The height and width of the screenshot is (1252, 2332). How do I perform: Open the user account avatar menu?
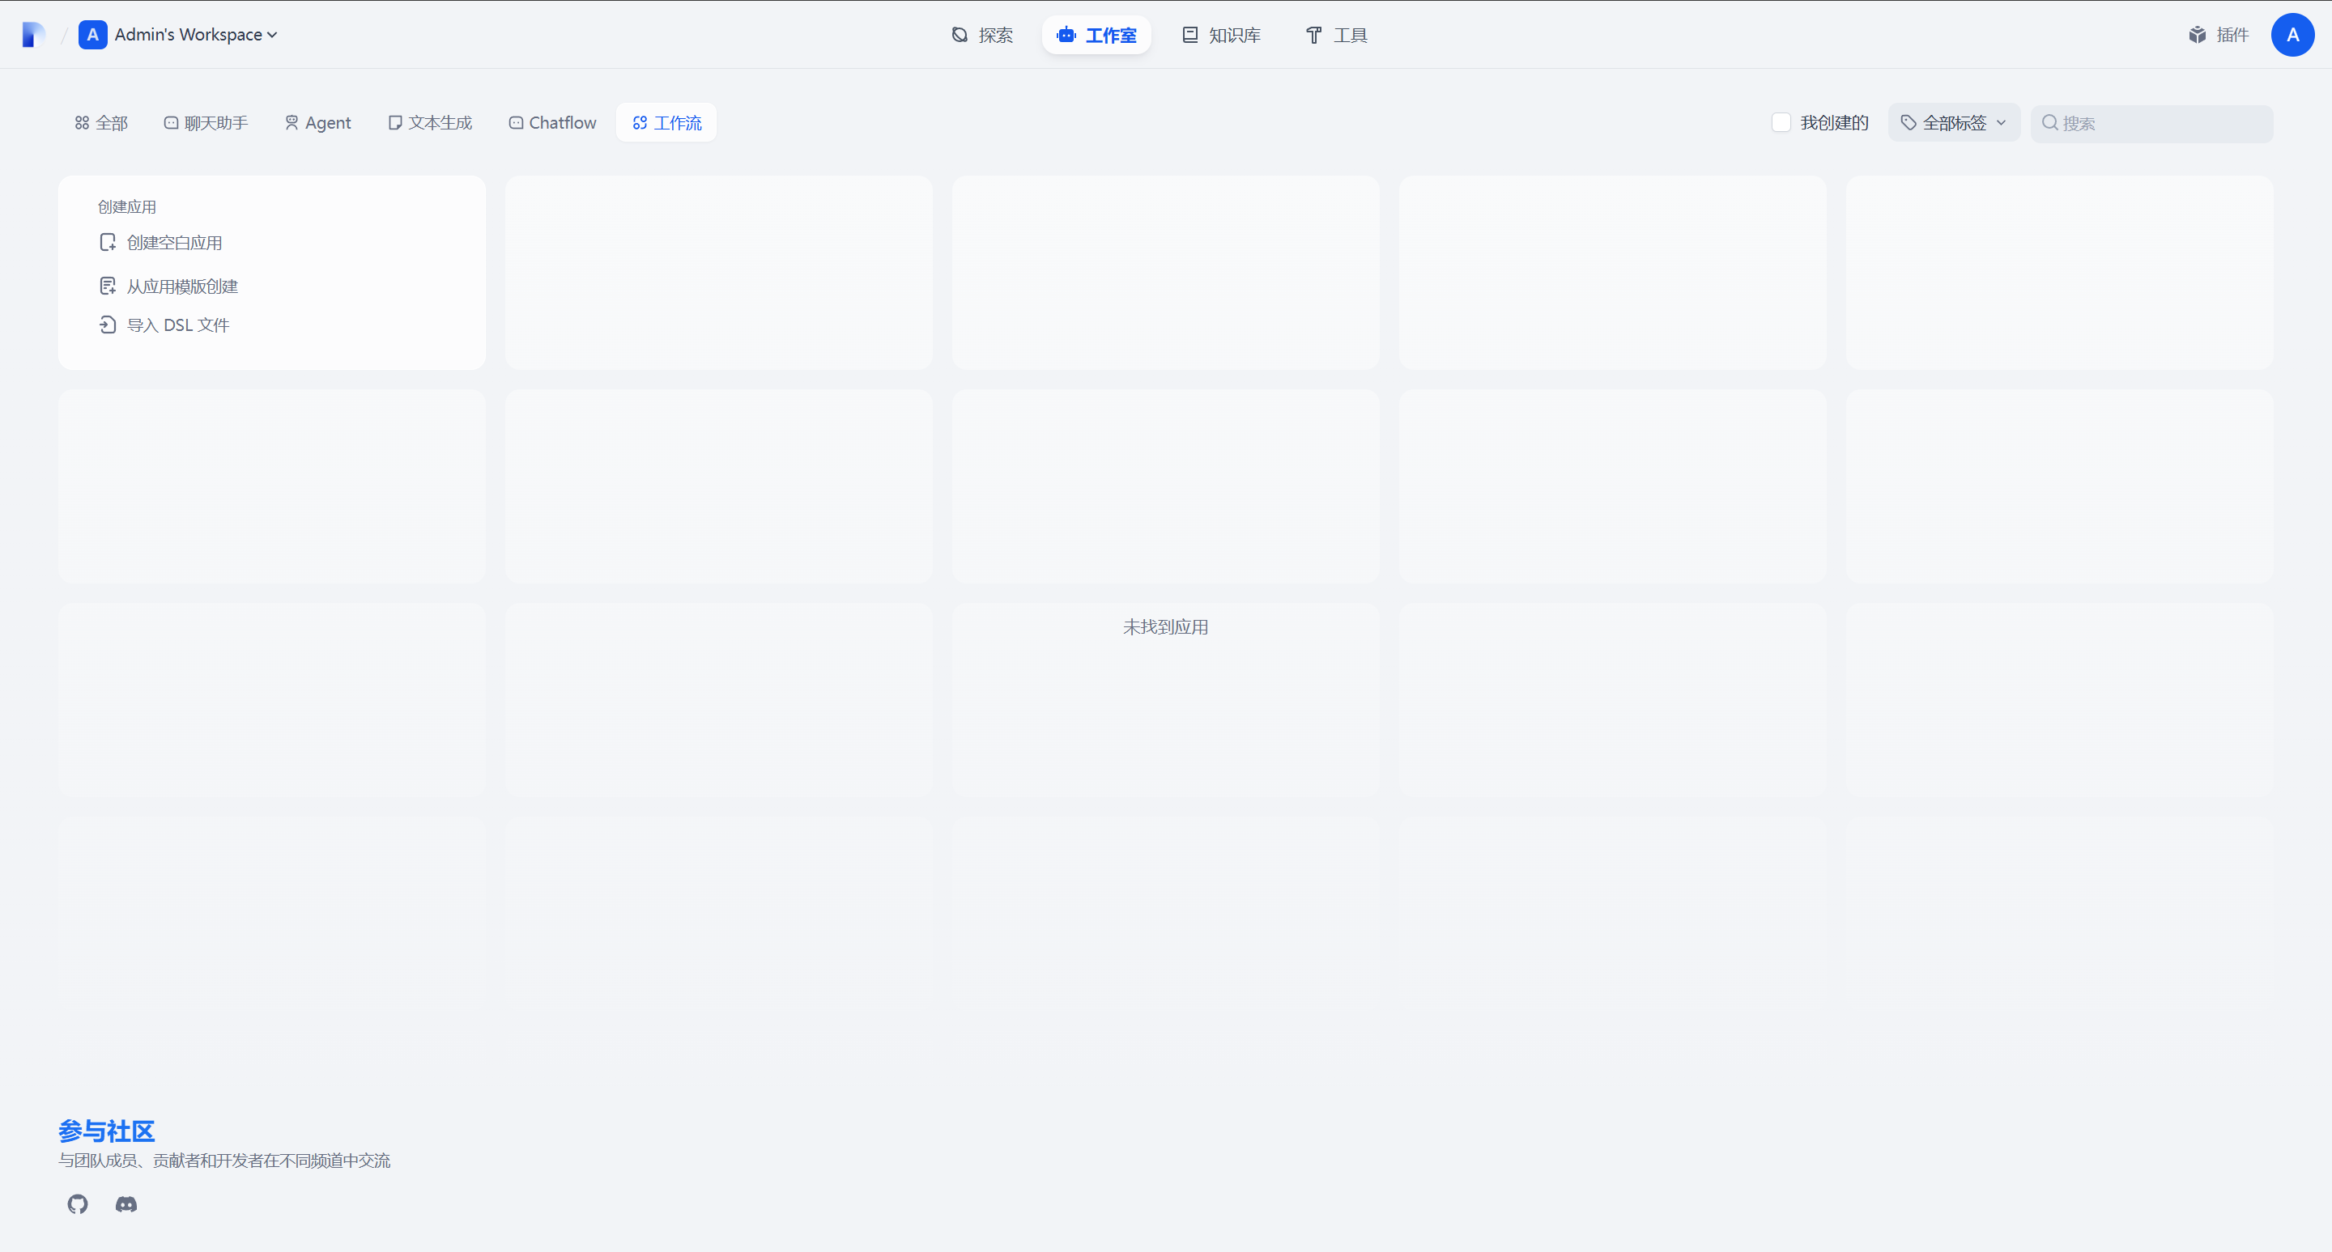point(2292,34)
